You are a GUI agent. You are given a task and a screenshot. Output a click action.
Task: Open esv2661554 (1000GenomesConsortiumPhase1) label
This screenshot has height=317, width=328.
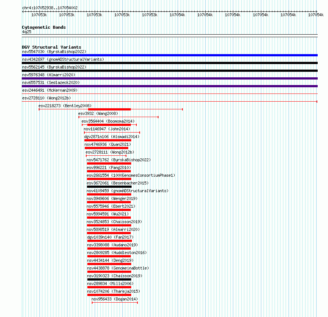[131, 175]
